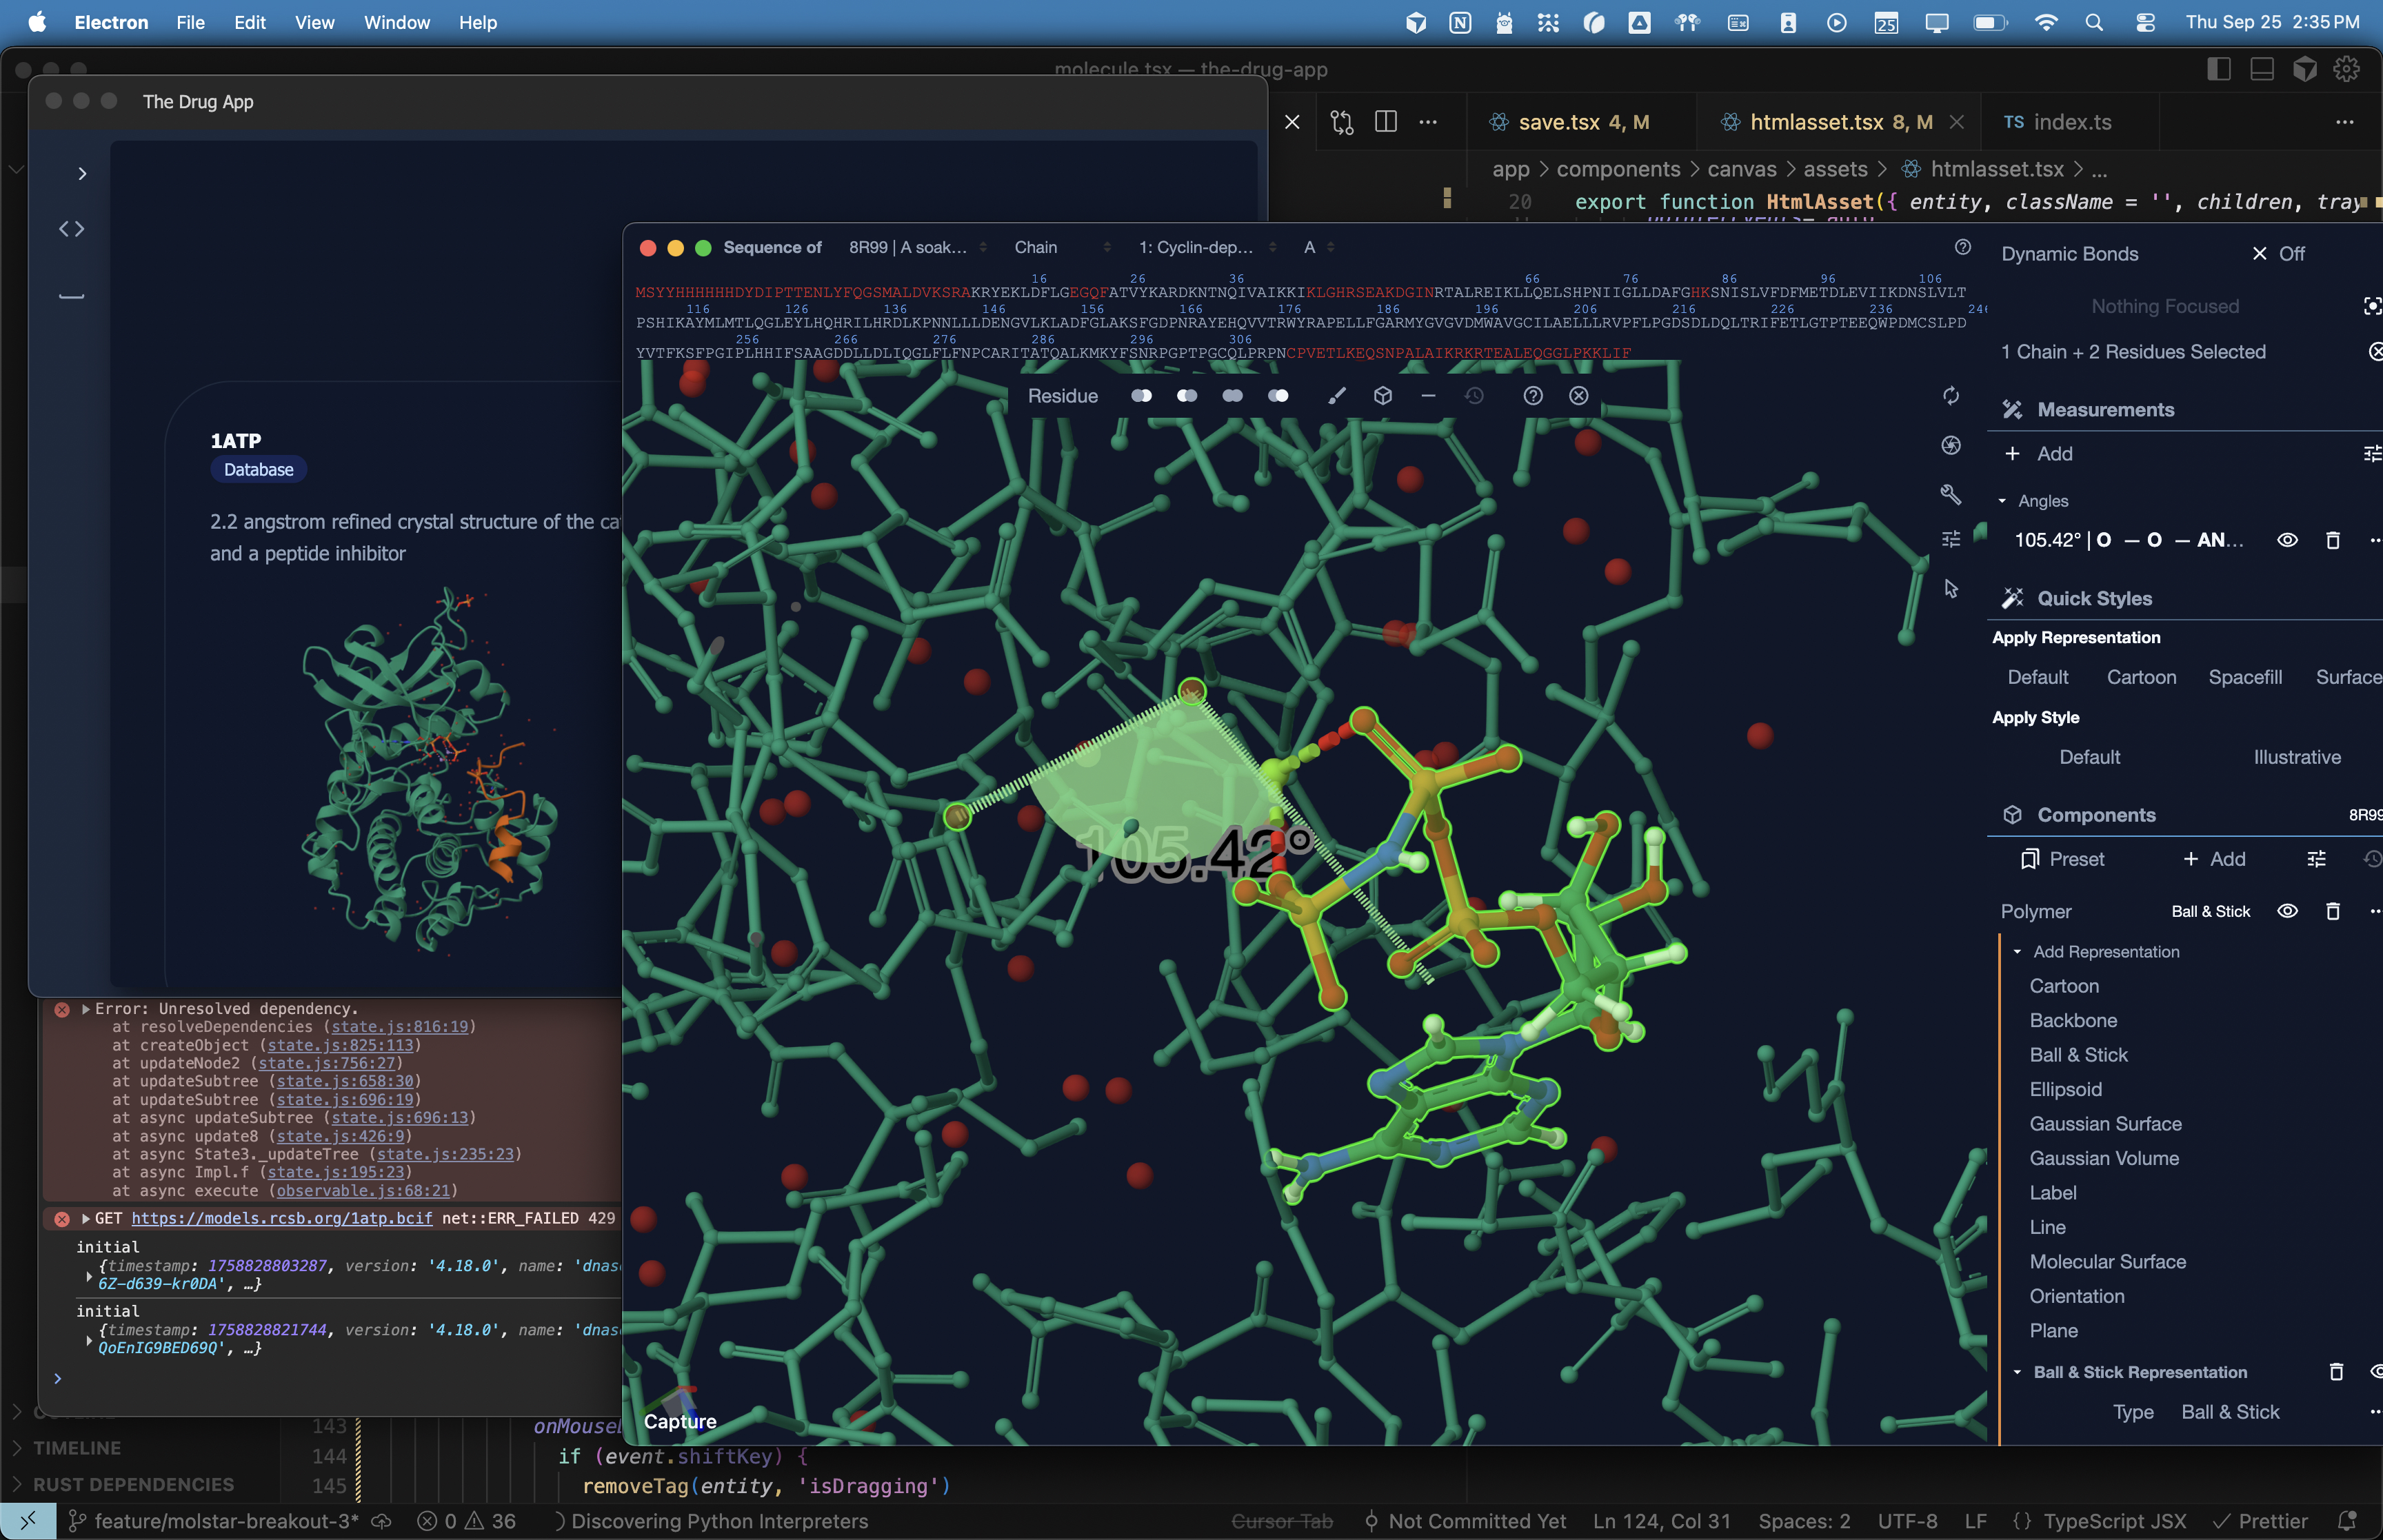
Task: Open the structure dropdown showing 8R99 | A soak
Action: pyautogui.click(x=918, y=247)
